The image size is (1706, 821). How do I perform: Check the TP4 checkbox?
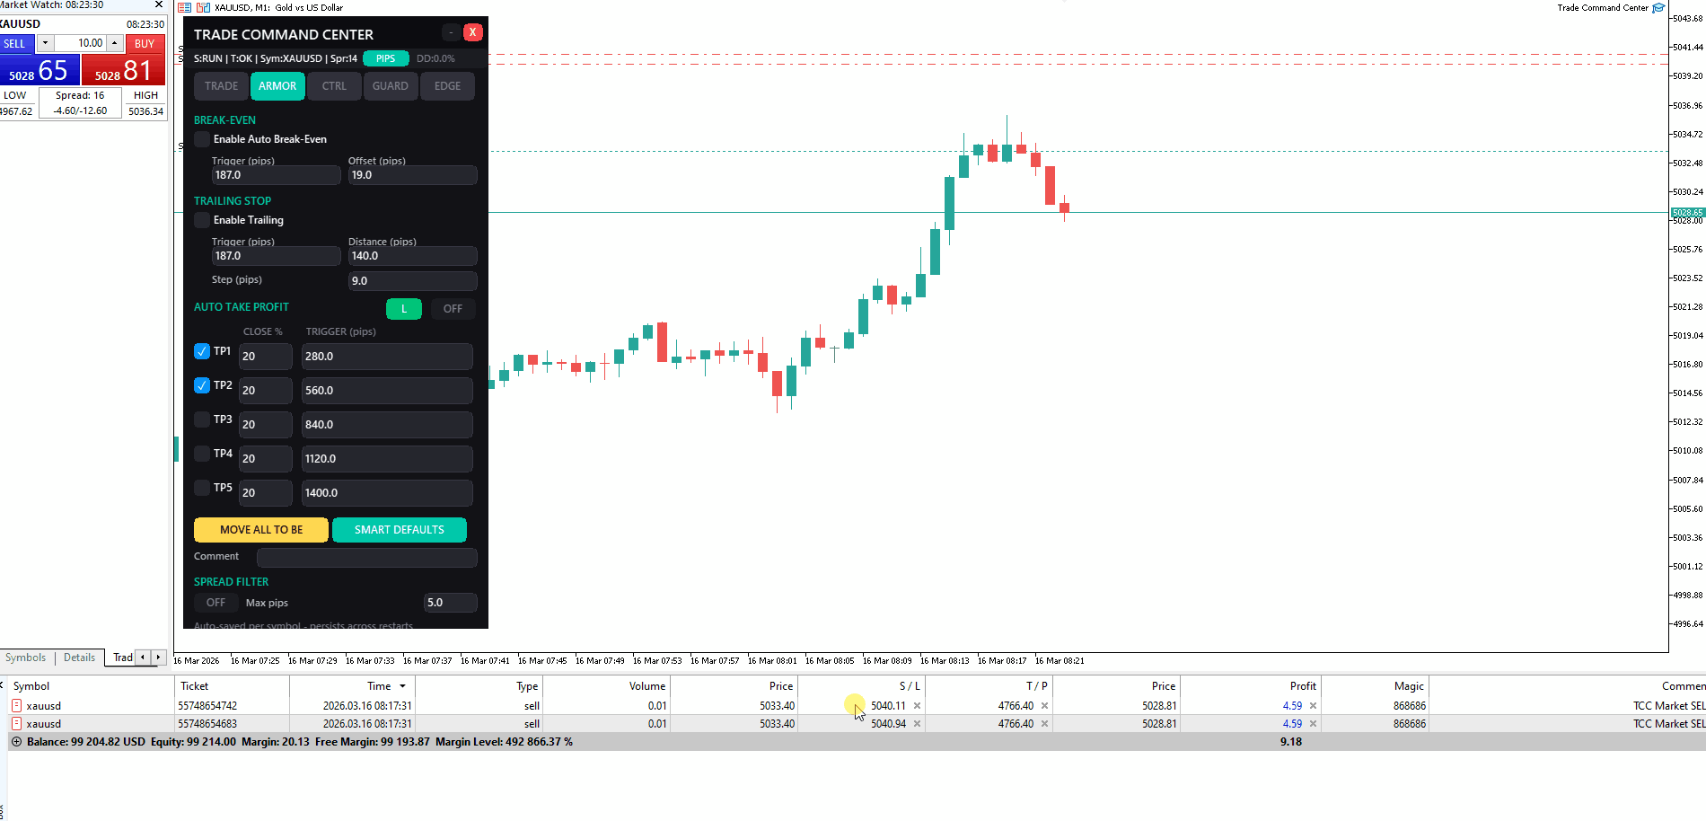click(x=202, y=454)
